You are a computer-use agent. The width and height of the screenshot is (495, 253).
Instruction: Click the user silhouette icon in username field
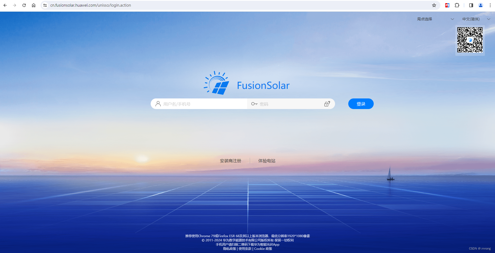click(158, 104)
